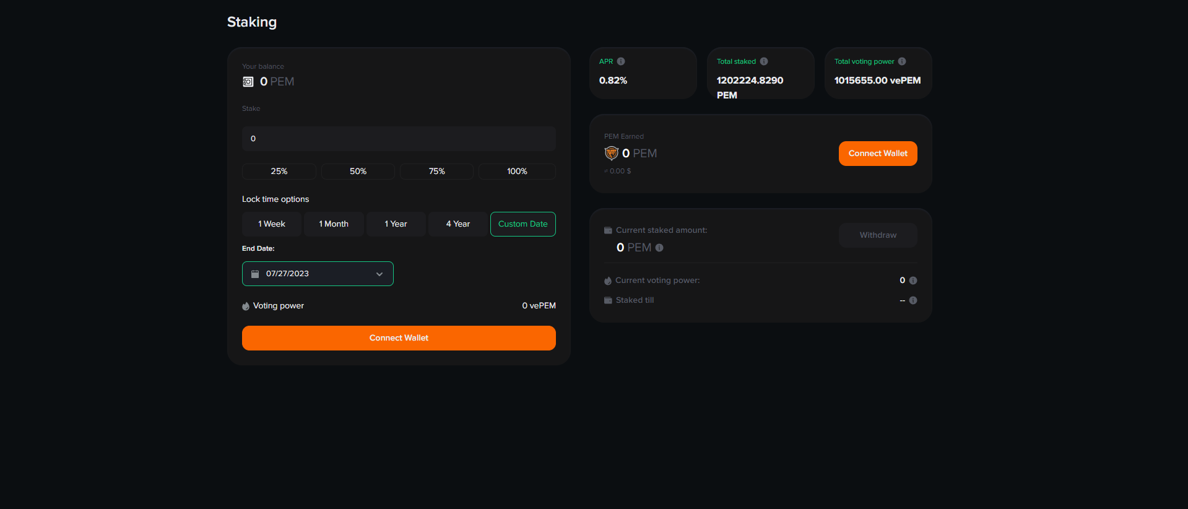Click the Stake amount input field
Viewport: 1188px width, 509px height.
(x=399, y=139)
